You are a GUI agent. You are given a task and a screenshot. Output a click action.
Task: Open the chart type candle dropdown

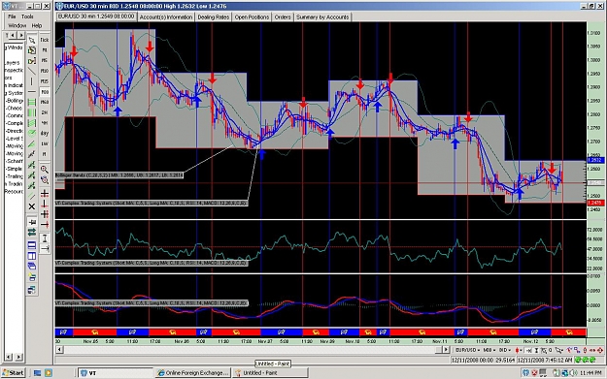pos(518,350)
